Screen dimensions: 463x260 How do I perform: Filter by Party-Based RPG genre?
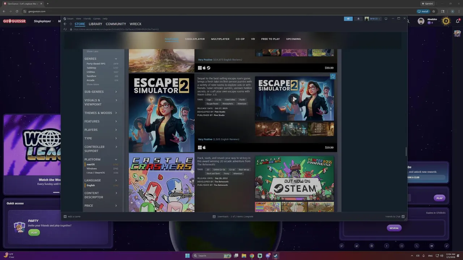point(96,64)
